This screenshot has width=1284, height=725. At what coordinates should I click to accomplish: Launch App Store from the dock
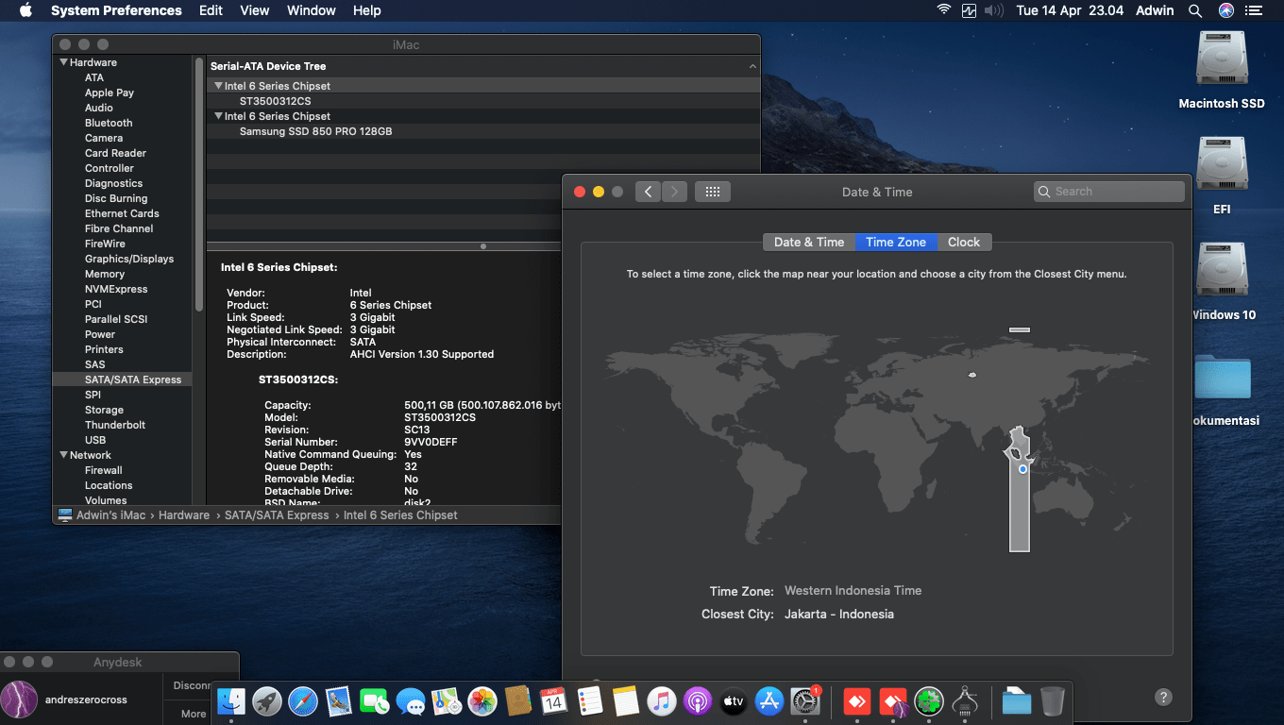click(769, 701)
